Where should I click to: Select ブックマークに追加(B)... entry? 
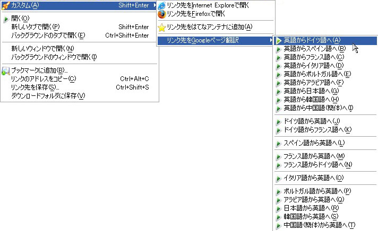79,70
